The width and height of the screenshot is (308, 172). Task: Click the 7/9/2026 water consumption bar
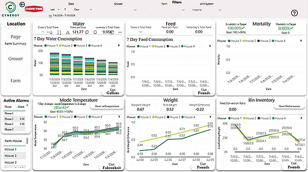(x=55, y=64)
